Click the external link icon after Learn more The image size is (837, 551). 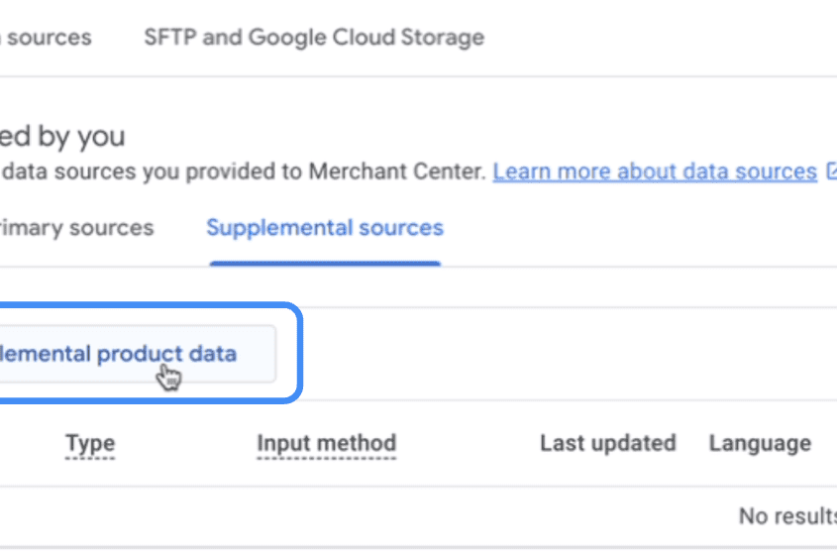[832, 171]
